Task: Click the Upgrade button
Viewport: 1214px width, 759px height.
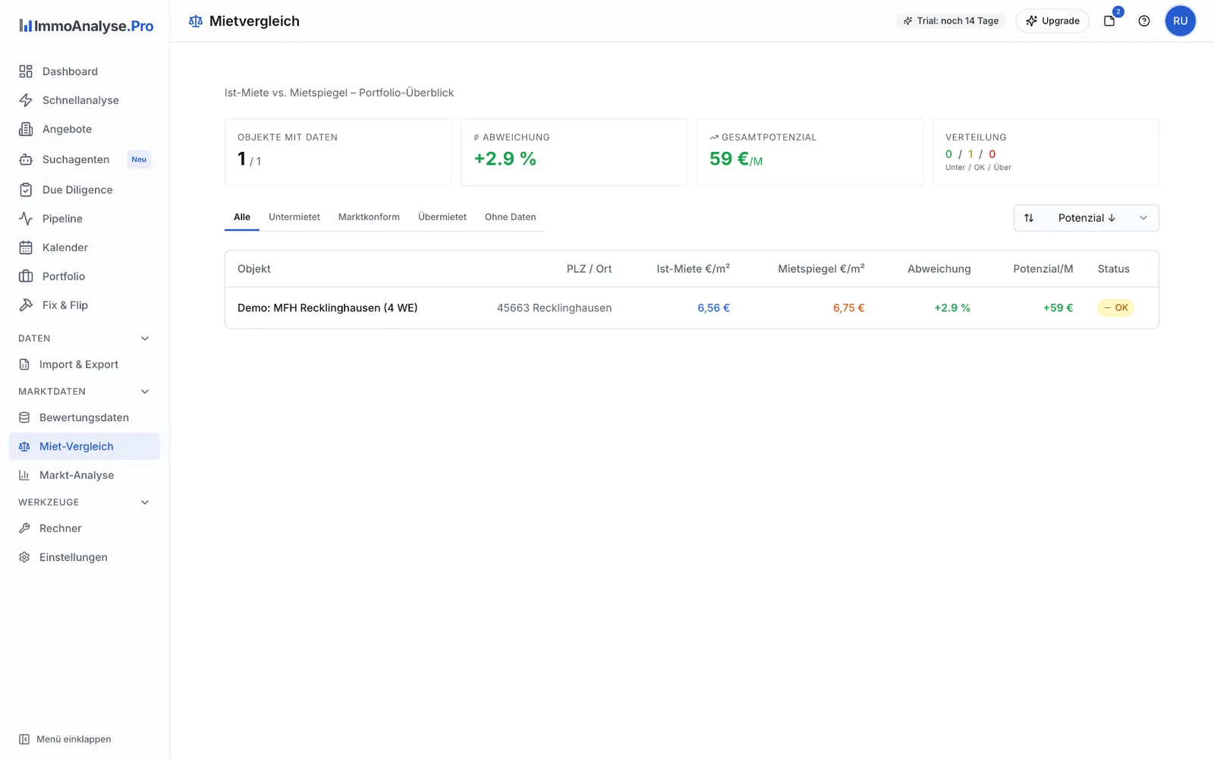Action: click(1052, 21)
